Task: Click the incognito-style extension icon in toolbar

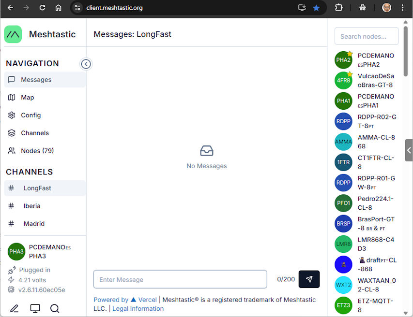Action: [363, 8]
